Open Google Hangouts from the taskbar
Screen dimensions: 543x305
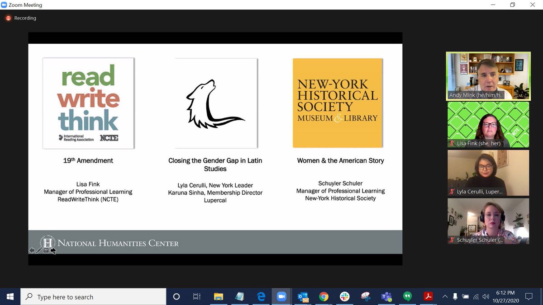pos(407,297)
